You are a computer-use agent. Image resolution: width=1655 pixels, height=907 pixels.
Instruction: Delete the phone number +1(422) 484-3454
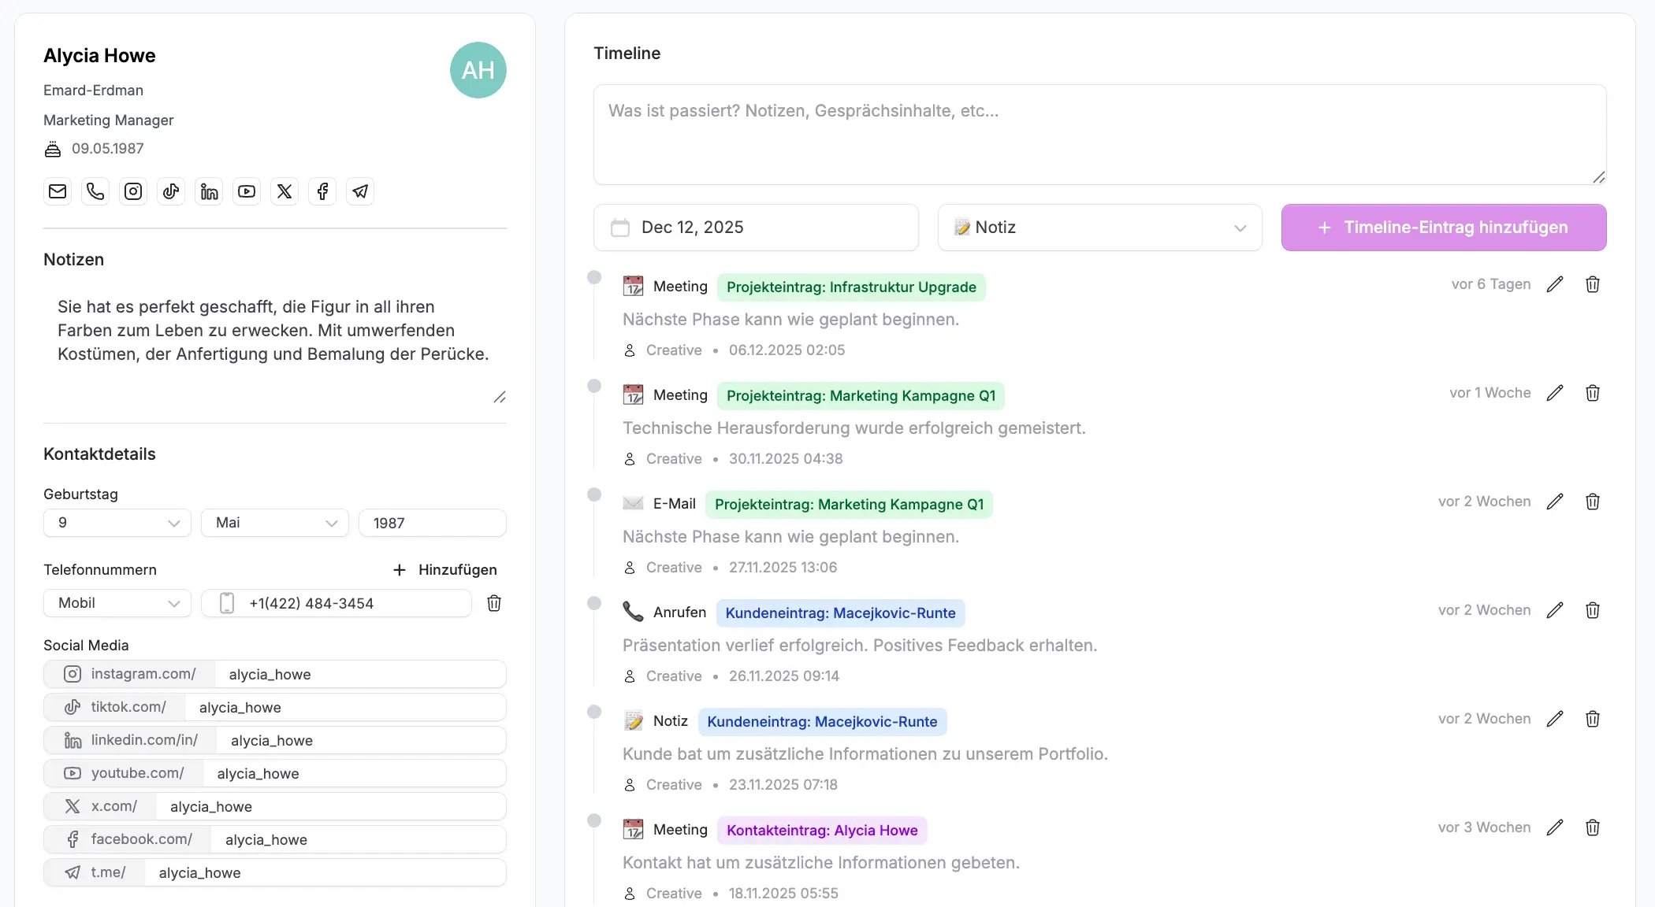[x=494, y=603]
